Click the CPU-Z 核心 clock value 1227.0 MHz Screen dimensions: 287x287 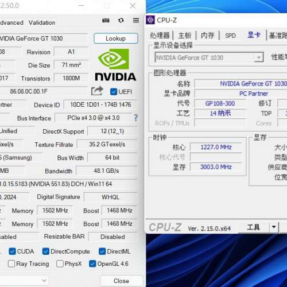(216, 147)
